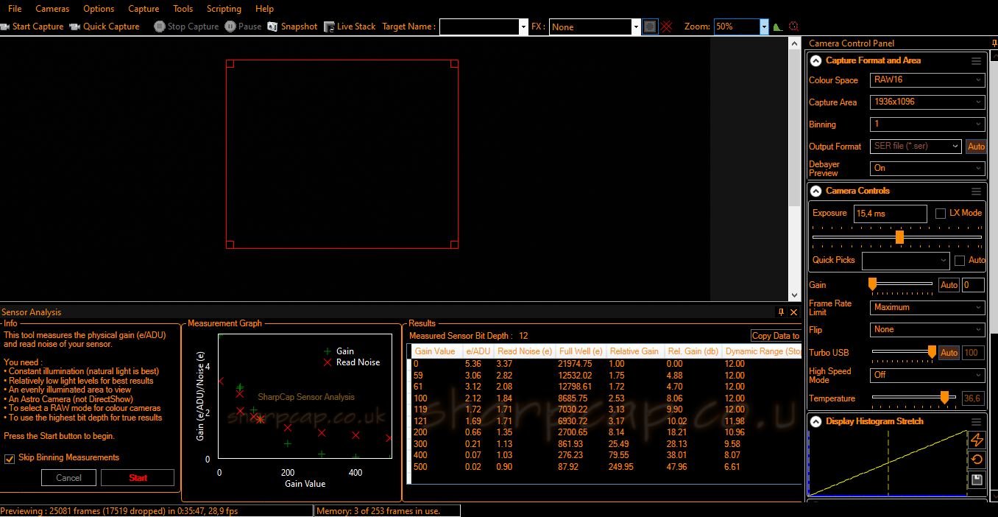Uncheck Skip Binning Measurements
This screenshot has width=998, height=517.
10,459
